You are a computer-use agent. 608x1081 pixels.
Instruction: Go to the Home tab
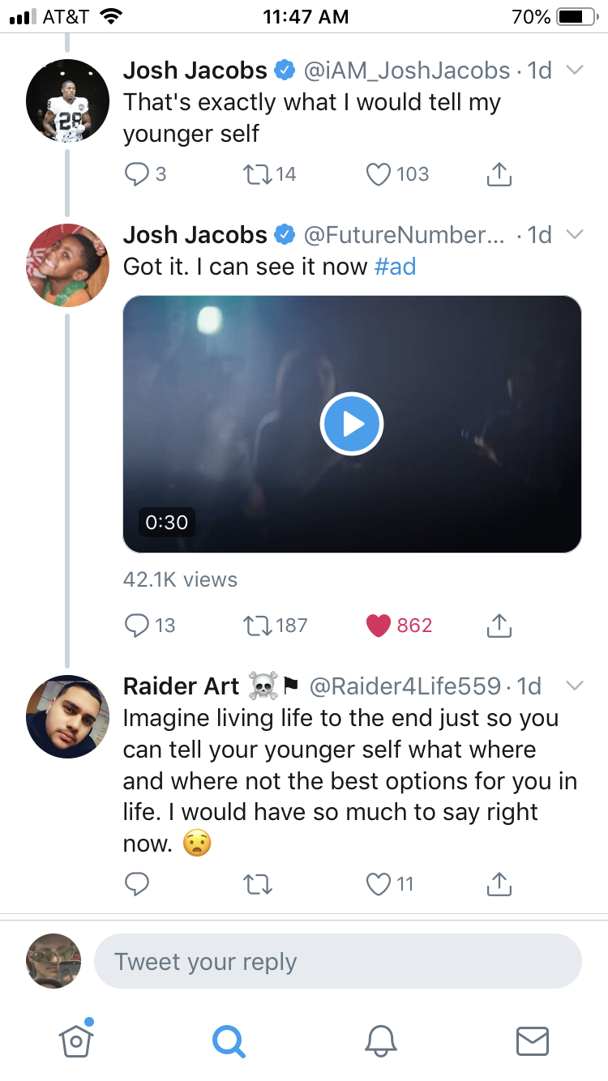click(76, 1040)
